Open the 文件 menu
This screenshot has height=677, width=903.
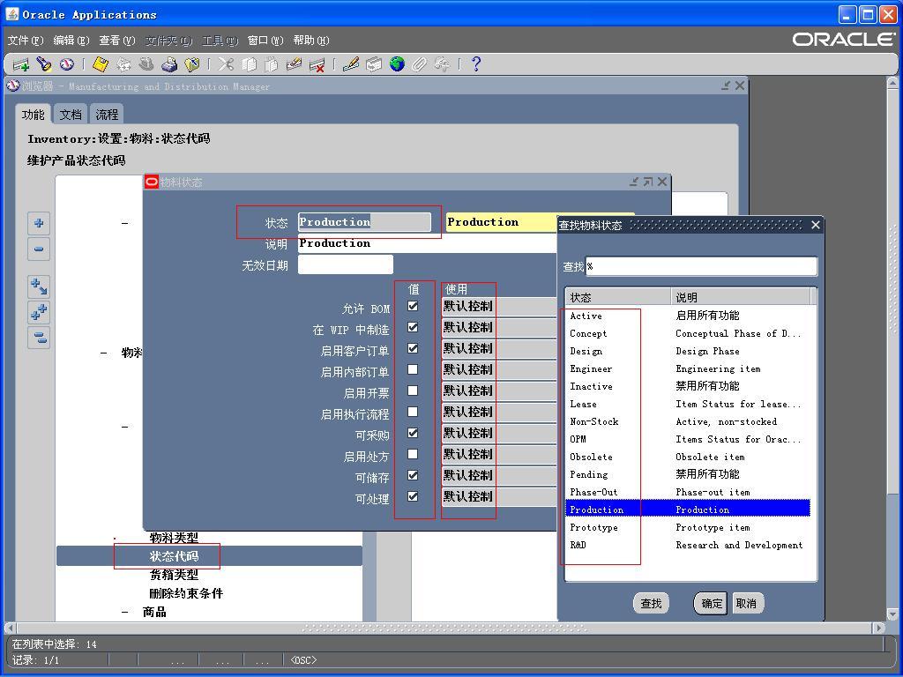tap(26, 41)
